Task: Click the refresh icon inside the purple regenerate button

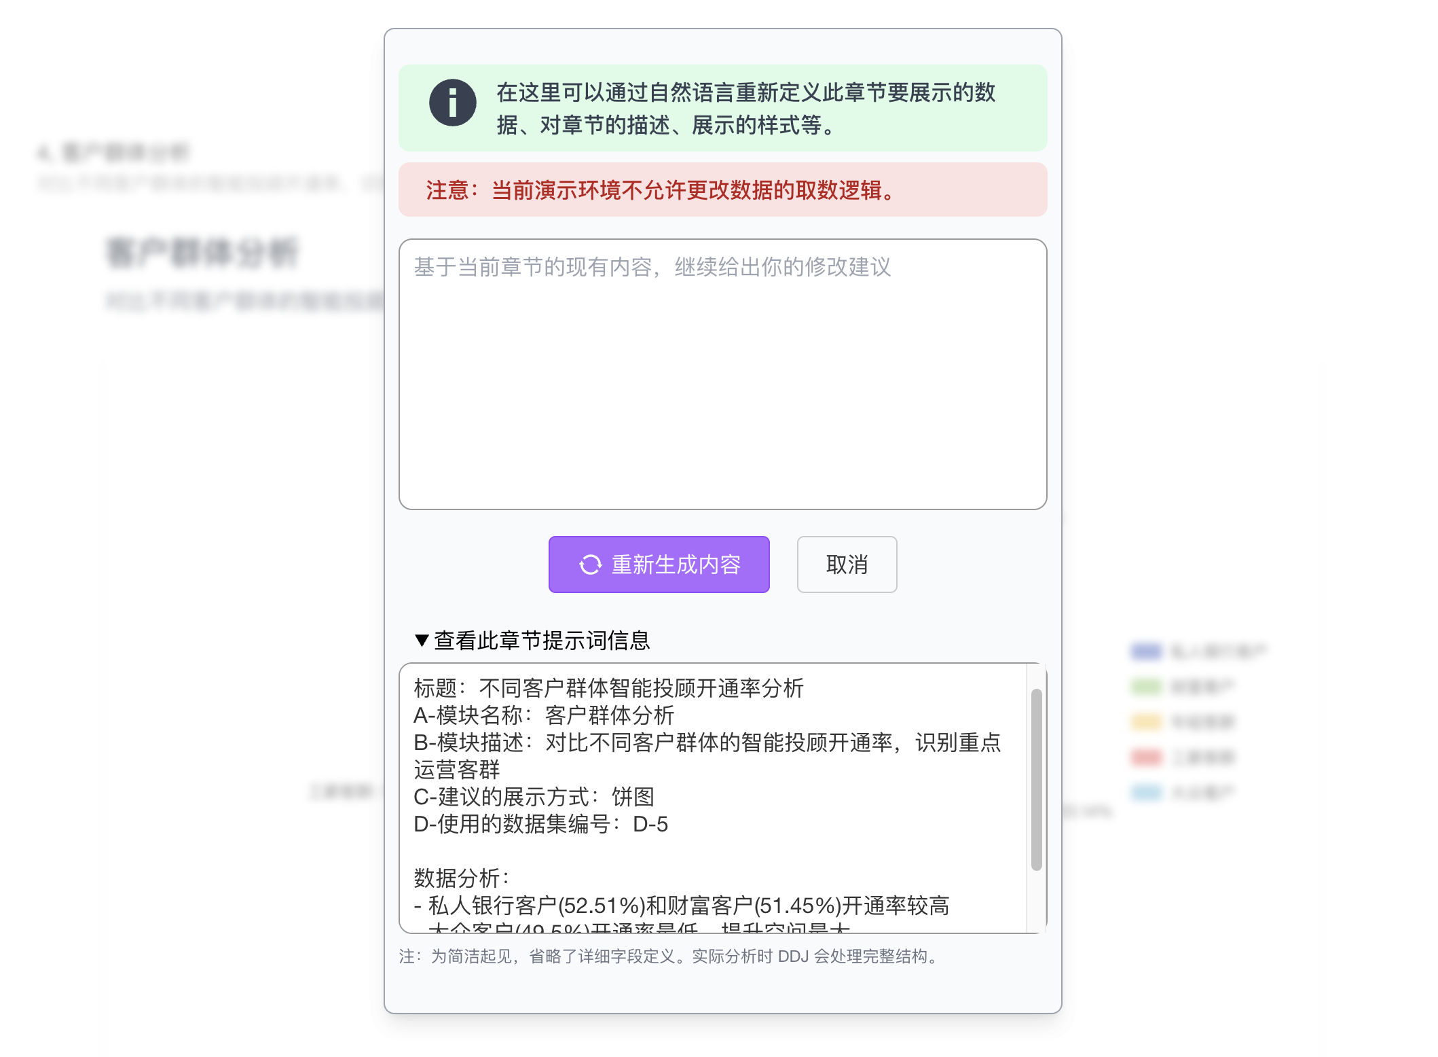Action: pyautogui.click(x=590, y=565)
